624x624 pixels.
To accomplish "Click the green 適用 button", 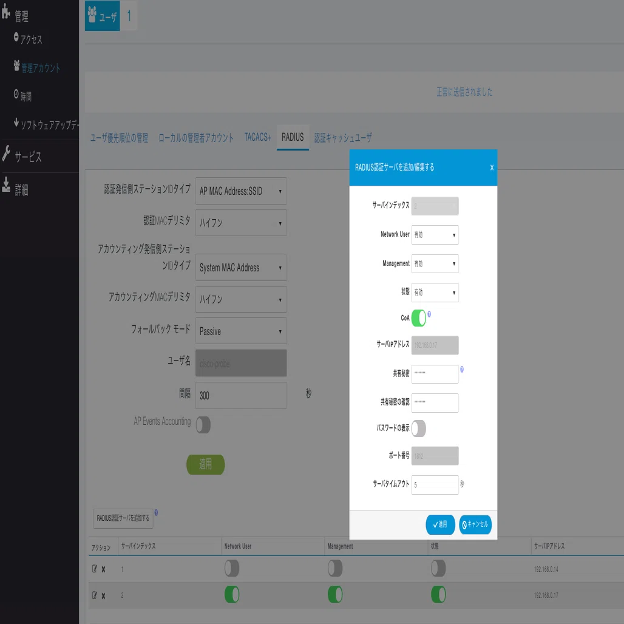I will [205, 464].
